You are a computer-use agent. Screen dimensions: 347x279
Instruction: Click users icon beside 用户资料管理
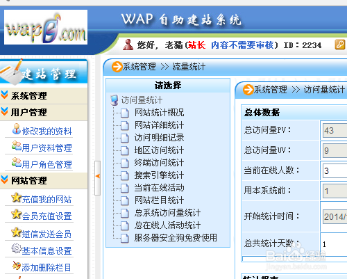tap(17, 145)
